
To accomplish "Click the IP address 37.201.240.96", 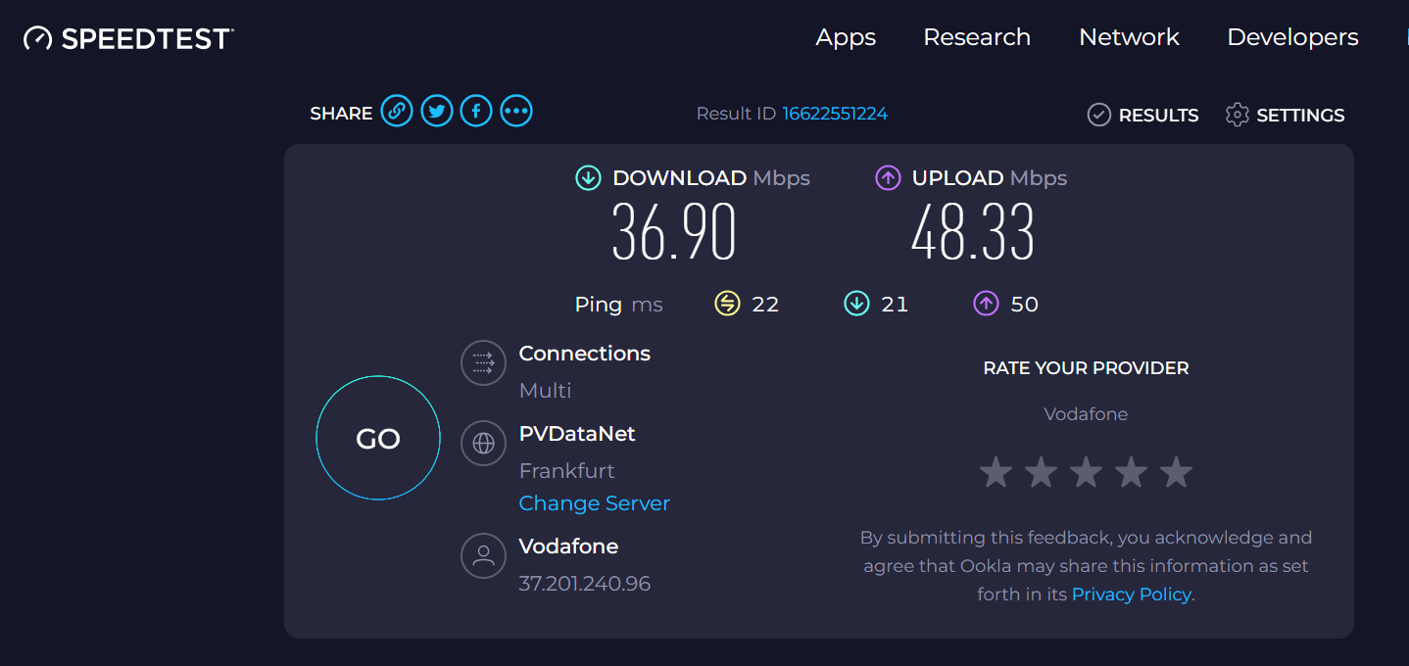I will [x=584, y=583].
